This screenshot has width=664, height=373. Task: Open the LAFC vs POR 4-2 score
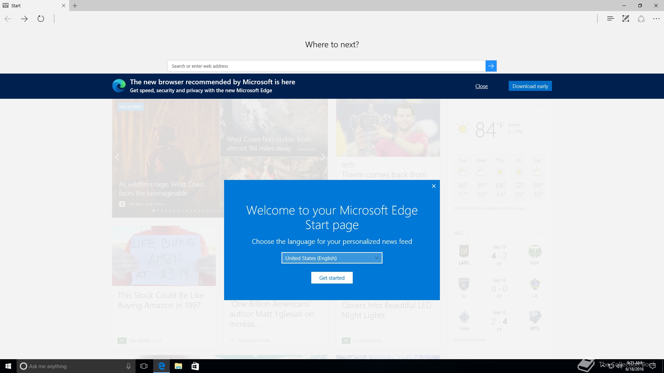click(499, 256)
